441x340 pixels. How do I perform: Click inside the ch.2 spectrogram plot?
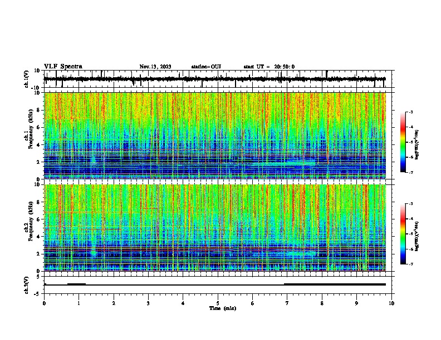215,228
